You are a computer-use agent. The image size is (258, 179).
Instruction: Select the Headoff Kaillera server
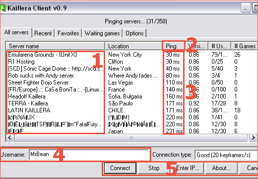27,96
